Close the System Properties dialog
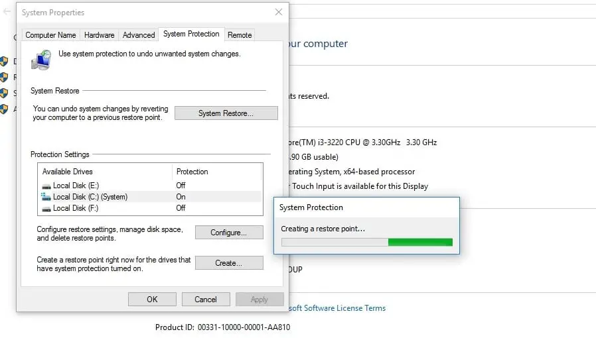This screenshot has height=338, width=596. (279, 12)
